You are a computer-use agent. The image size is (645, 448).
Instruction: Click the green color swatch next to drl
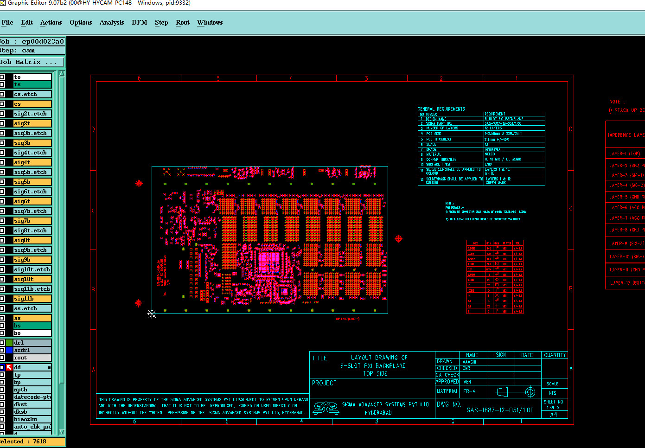(9, 343)
